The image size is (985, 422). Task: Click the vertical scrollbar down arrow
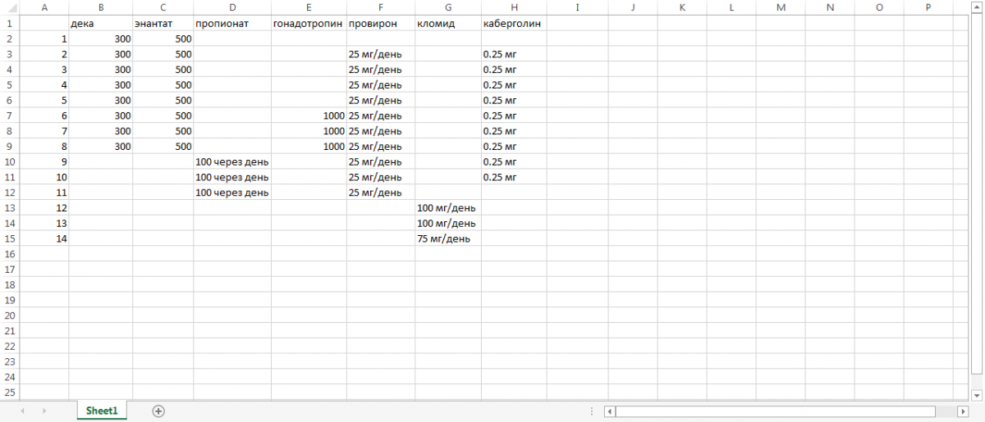point(978,394)
